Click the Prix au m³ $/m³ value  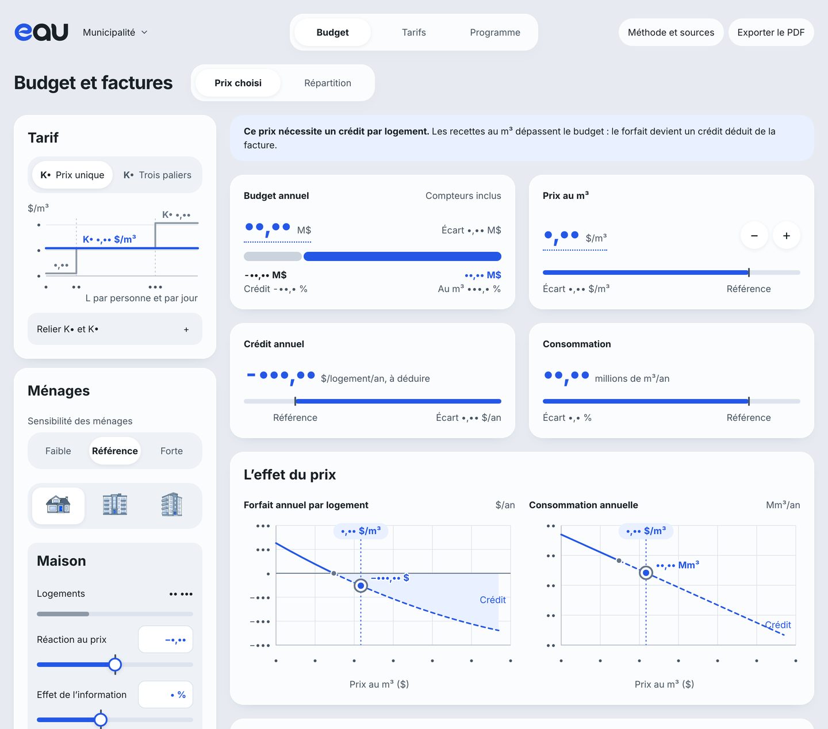[x=575, y=237]
